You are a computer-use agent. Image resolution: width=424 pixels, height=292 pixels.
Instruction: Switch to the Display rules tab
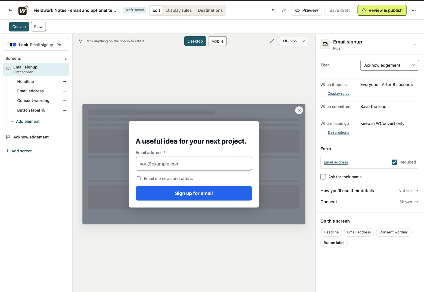(179, 10)
